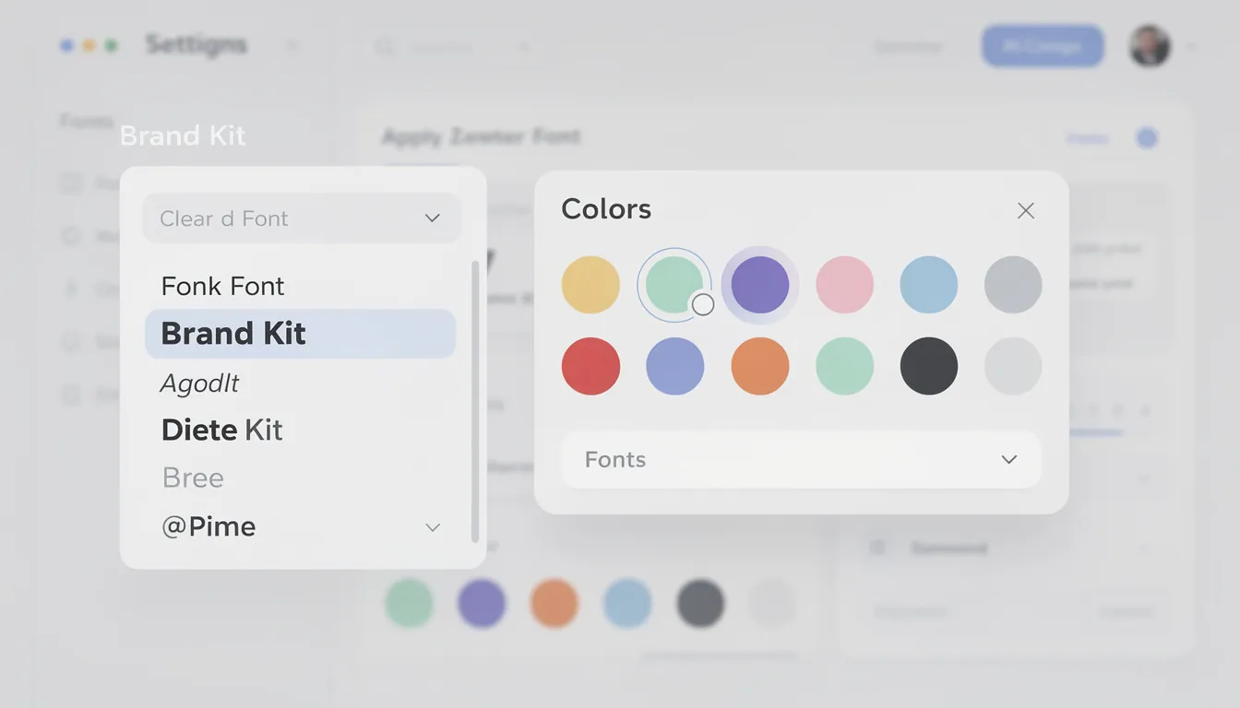The width and height of the screenshot is (1240, 708).
Task: Open the profile avatar in the top right
Action: 1148,45
